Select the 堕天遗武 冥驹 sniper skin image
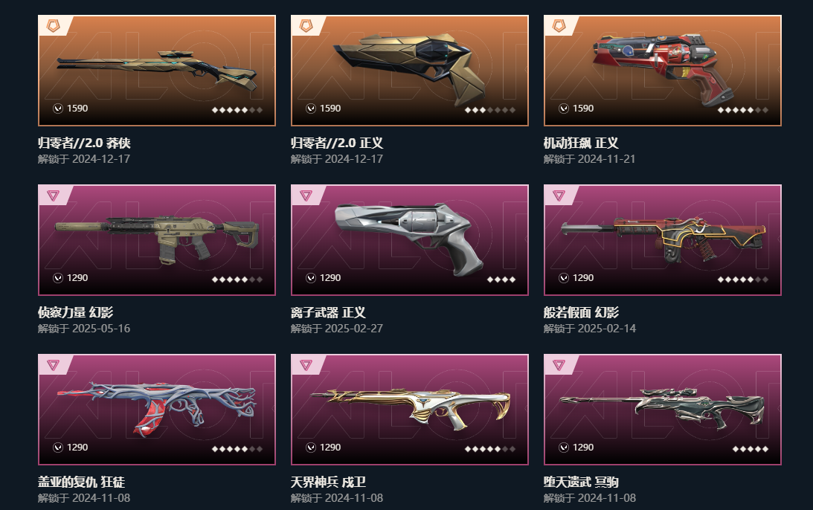The width and height of the screenshot is (813, 510). click(x=663, y=410)
